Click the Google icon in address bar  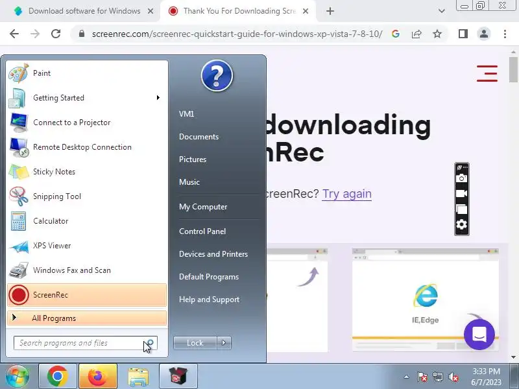[x=396, y=34]
